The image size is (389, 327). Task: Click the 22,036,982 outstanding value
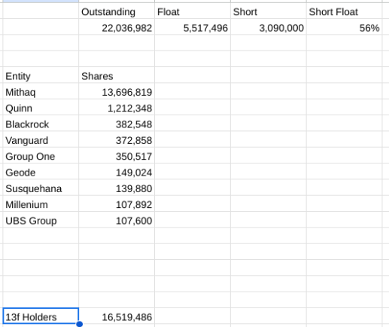pyautogui.click(x=117, y=27)
